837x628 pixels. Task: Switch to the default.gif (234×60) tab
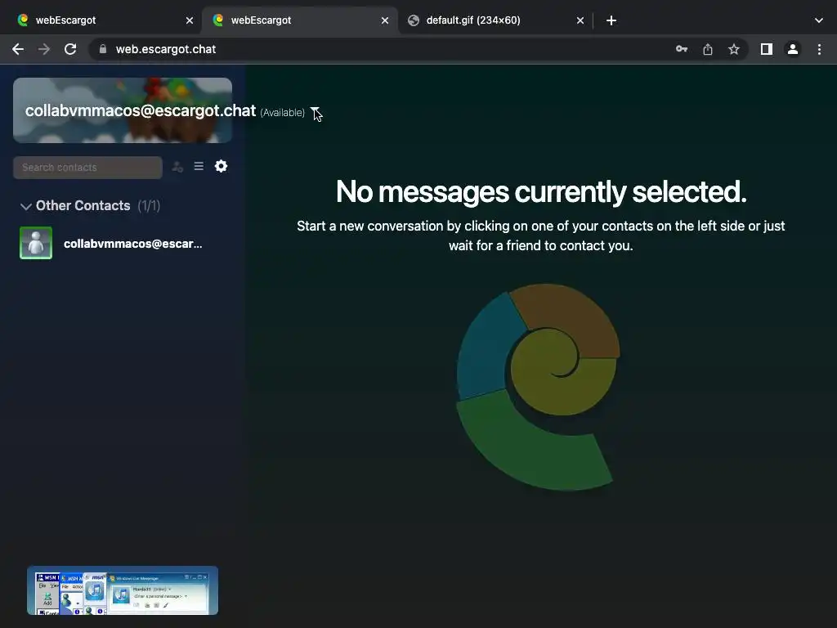click(495, 20)
